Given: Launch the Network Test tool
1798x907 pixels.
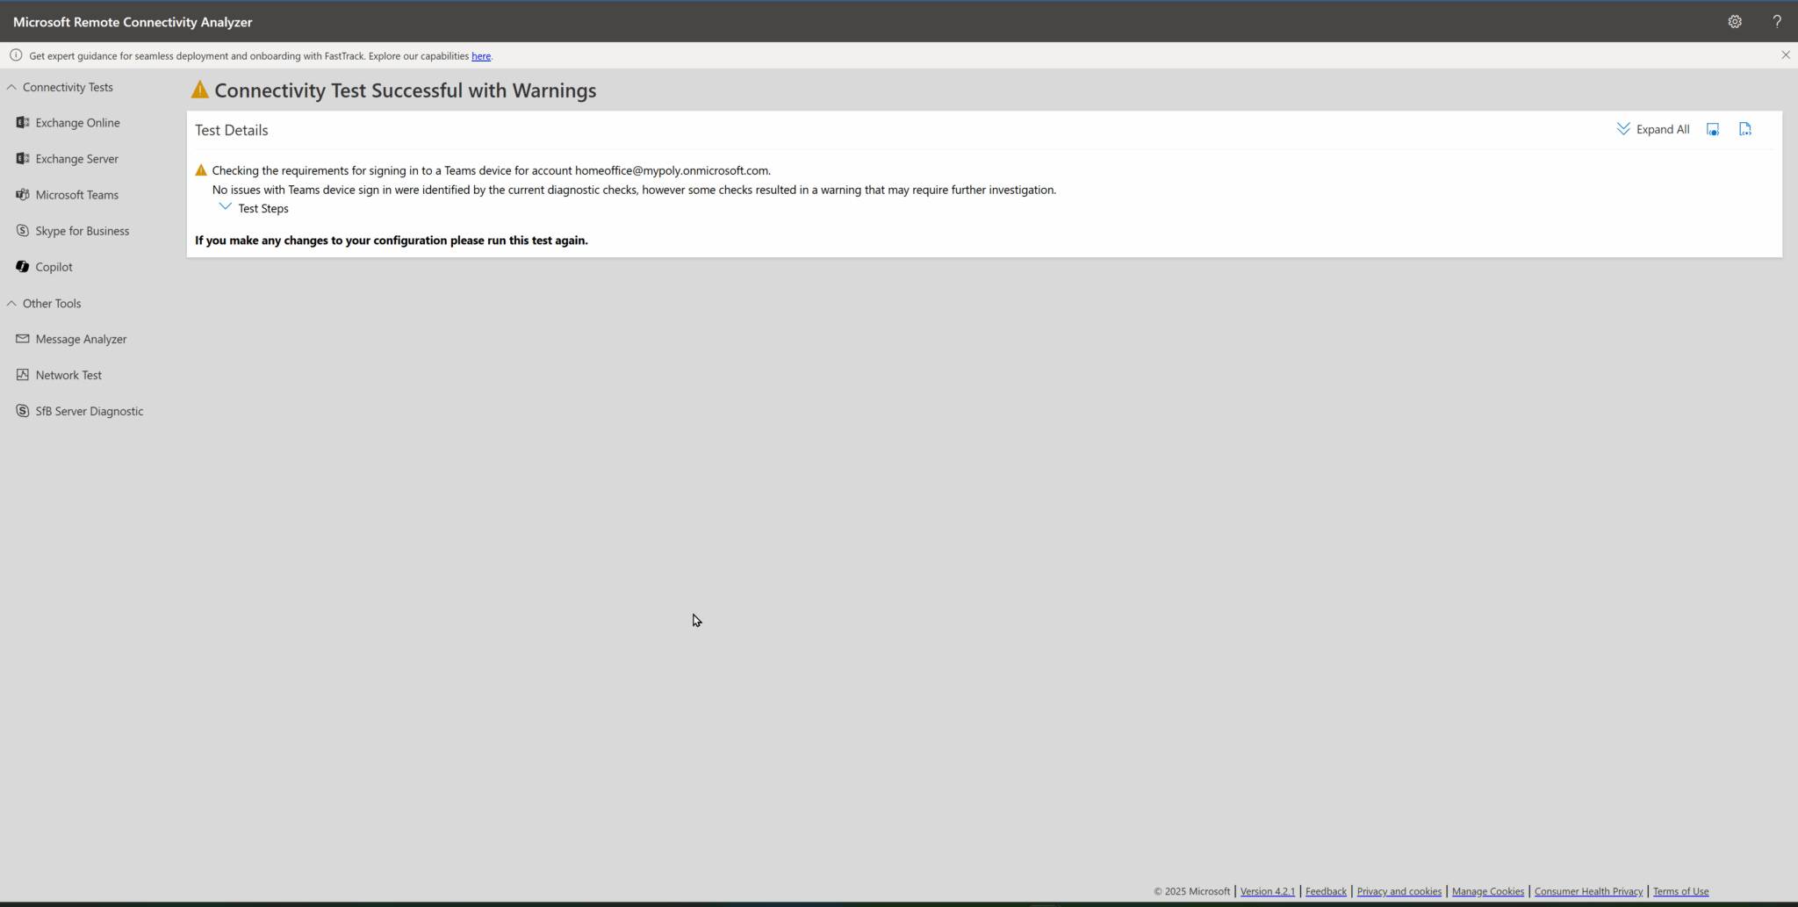Looking at the screenshot, I should tap(68, 375).
